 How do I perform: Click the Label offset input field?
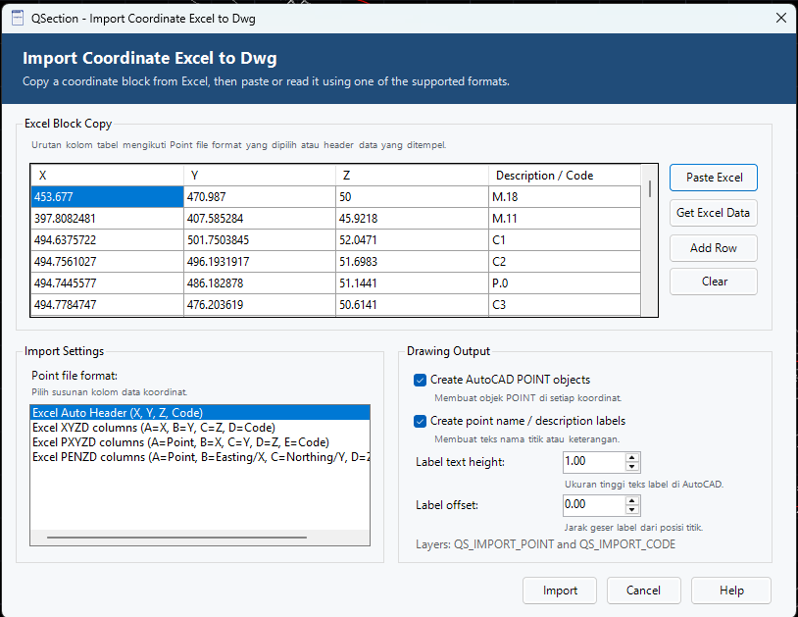click(594, 505)
